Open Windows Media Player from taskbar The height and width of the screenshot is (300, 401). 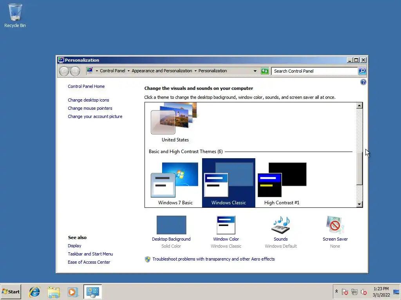[x=72, y=292]
